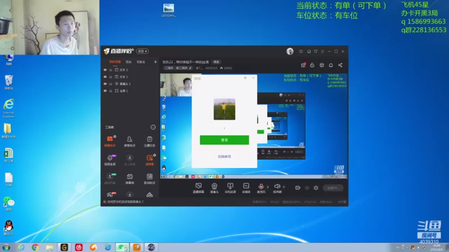
Task: Open Internet Explorer desktop shortcut
Action: [8, 108]
